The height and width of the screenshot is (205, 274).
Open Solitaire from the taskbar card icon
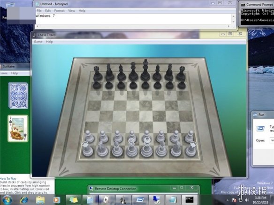coord(107,200)
